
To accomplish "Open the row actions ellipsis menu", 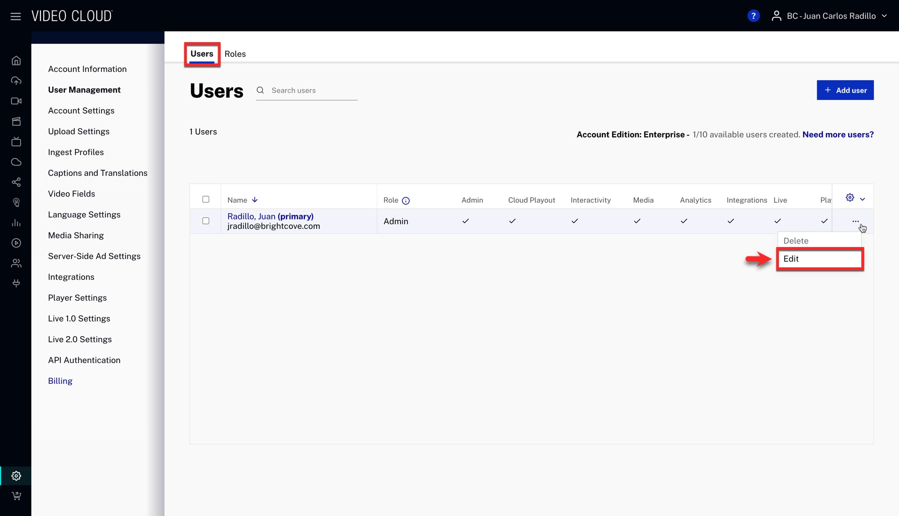I will [x=855, y=221].
